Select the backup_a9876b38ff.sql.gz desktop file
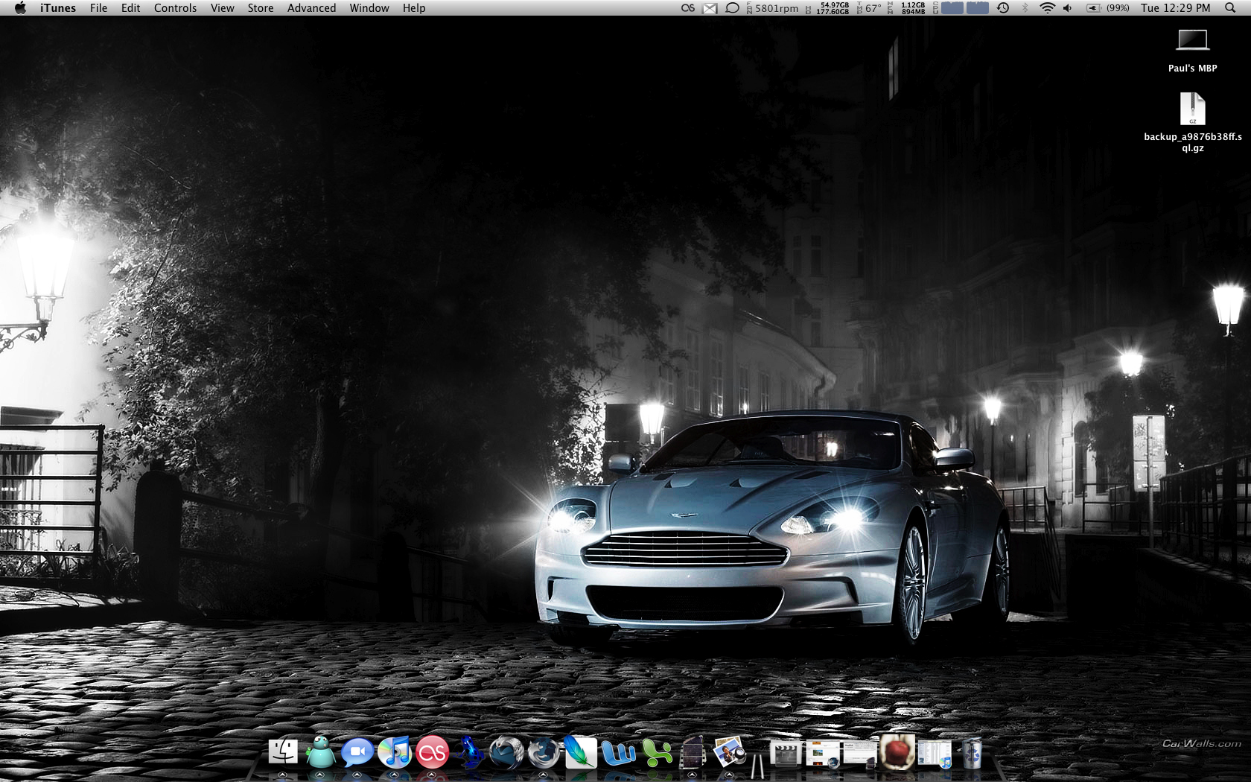This screenshot has height=782, width=1251. [x=1192, y=110]
